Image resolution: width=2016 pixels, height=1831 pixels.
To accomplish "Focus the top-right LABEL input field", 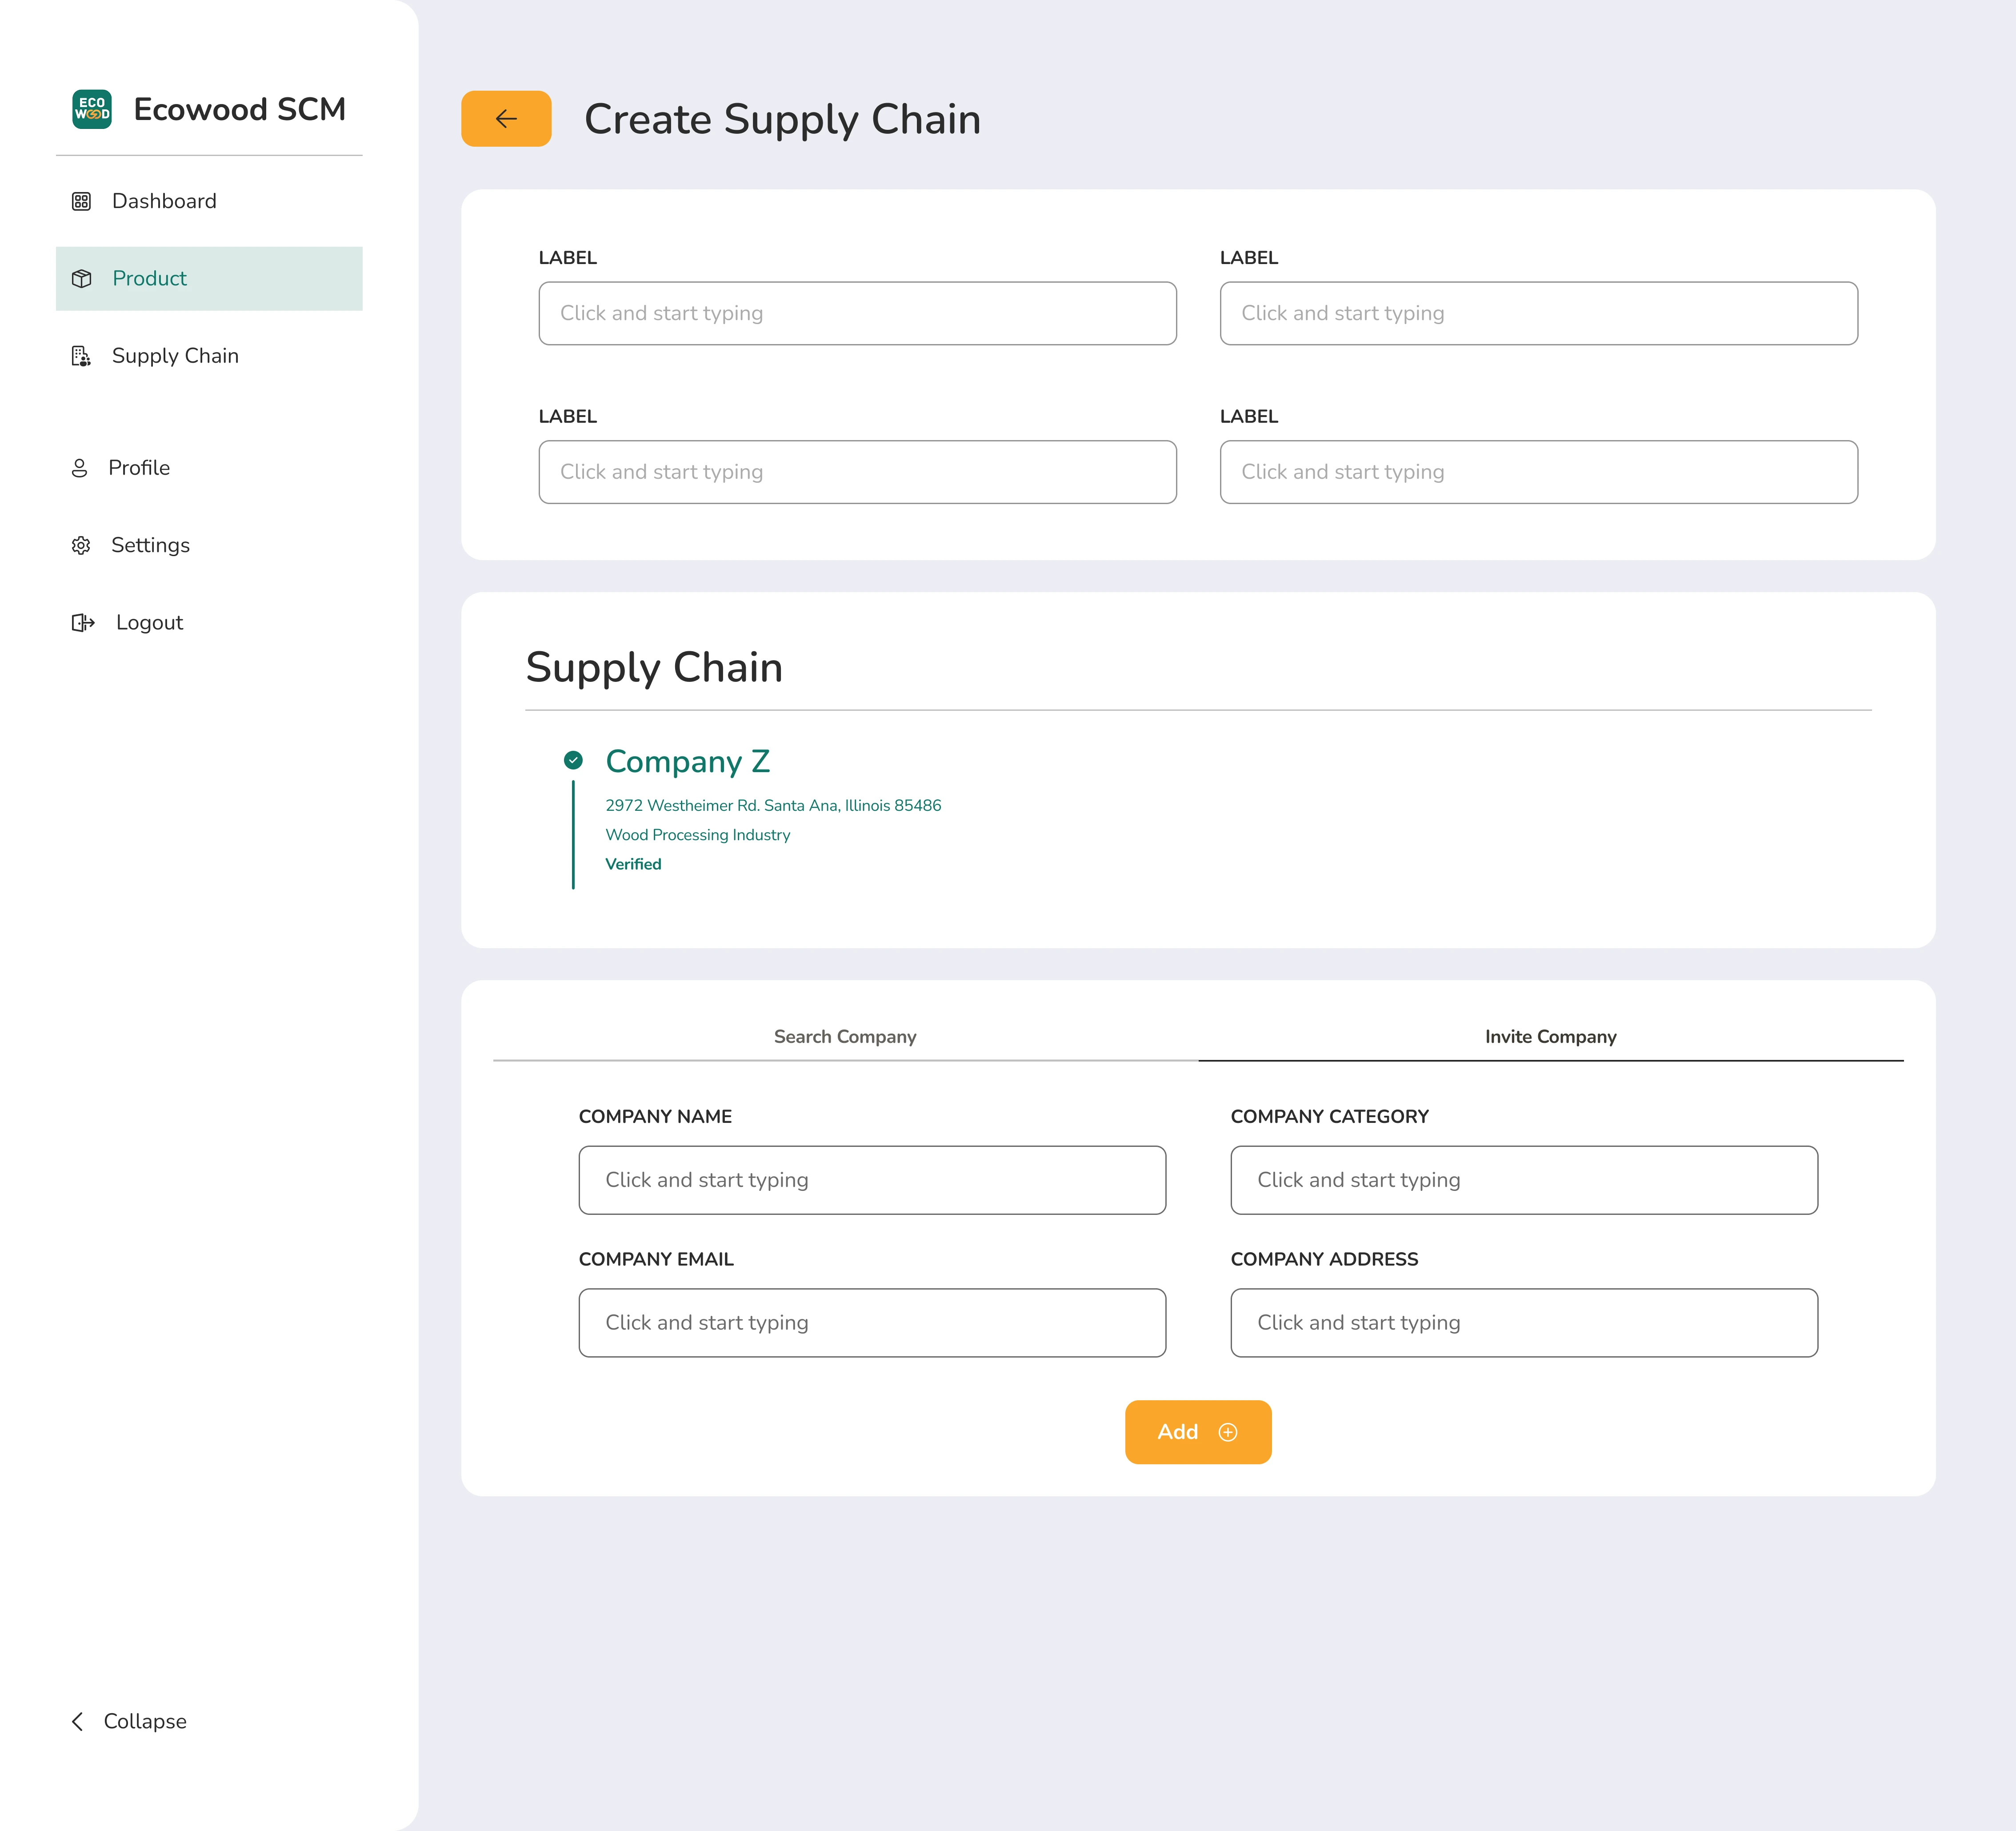I will click(x=1539, y=313).
